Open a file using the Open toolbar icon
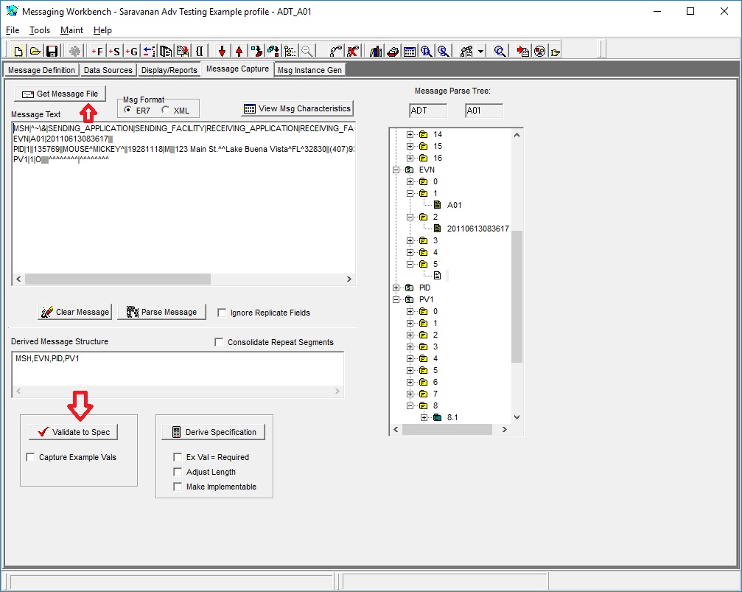Image resolution: width=742 pixels, height=592 pixels. pos(34,50)
